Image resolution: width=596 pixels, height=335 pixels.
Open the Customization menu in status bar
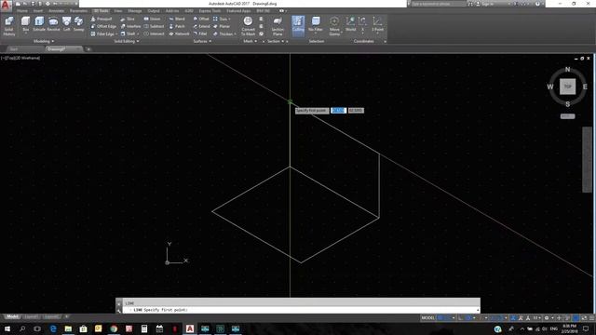[591, 318]
